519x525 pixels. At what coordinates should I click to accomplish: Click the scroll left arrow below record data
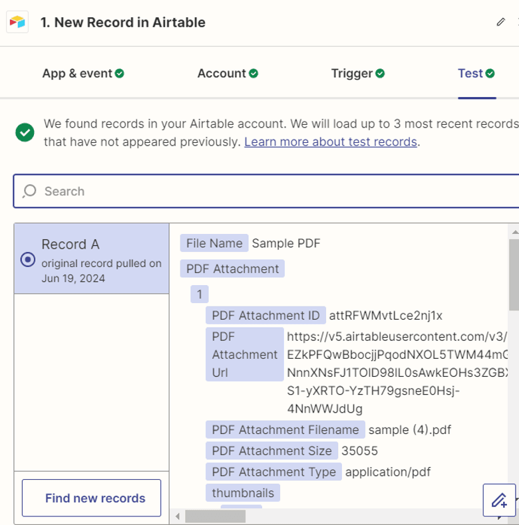coord(178,516)
